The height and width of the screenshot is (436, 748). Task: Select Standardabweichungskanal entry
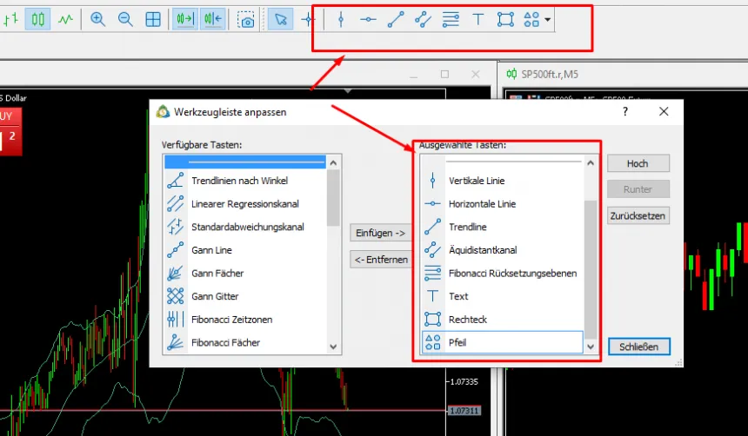point(245,227)
